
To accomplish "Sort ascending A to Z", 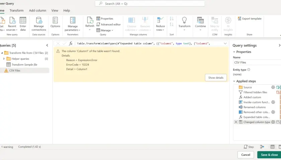I will pos(172,18).
